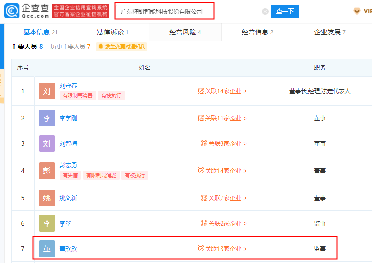Click the 董欣欣 avatar icon
This screenshot has width=372, height=263.
click(x=47, y=249)
